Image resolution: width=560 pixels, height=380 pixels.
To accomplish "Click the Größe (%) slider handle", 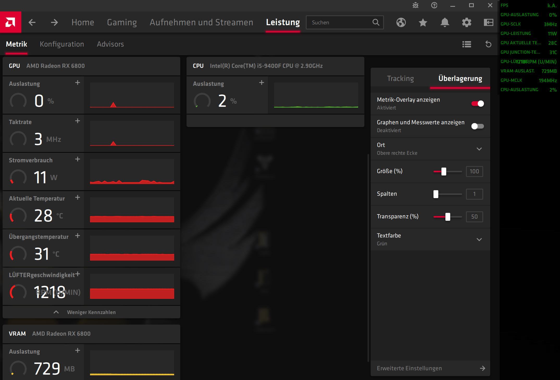I will (x=444, y=172).
